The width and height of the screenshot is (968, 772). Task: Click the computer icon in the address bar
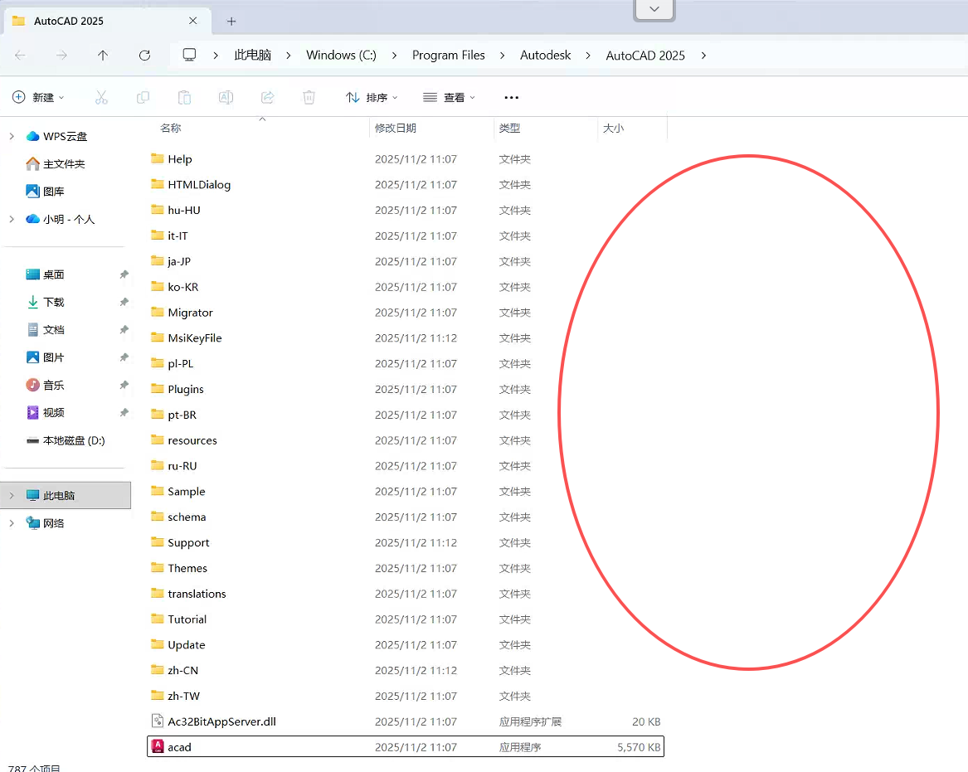point(189,55)
